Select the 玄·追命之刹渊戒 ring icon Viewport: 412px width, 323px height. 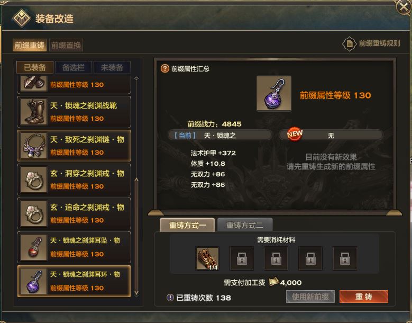tap(34, 213)
